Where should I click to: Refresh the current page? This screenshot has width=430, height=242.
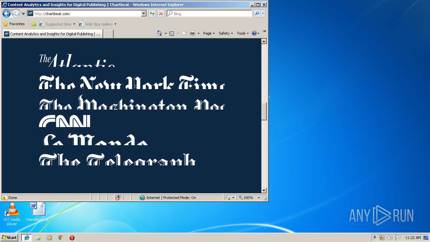[x=152, y=14]
